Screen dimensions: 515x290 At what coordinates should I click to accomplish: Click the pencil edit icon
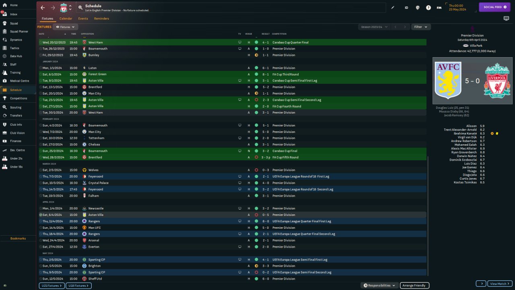click(x=393, y=8)
